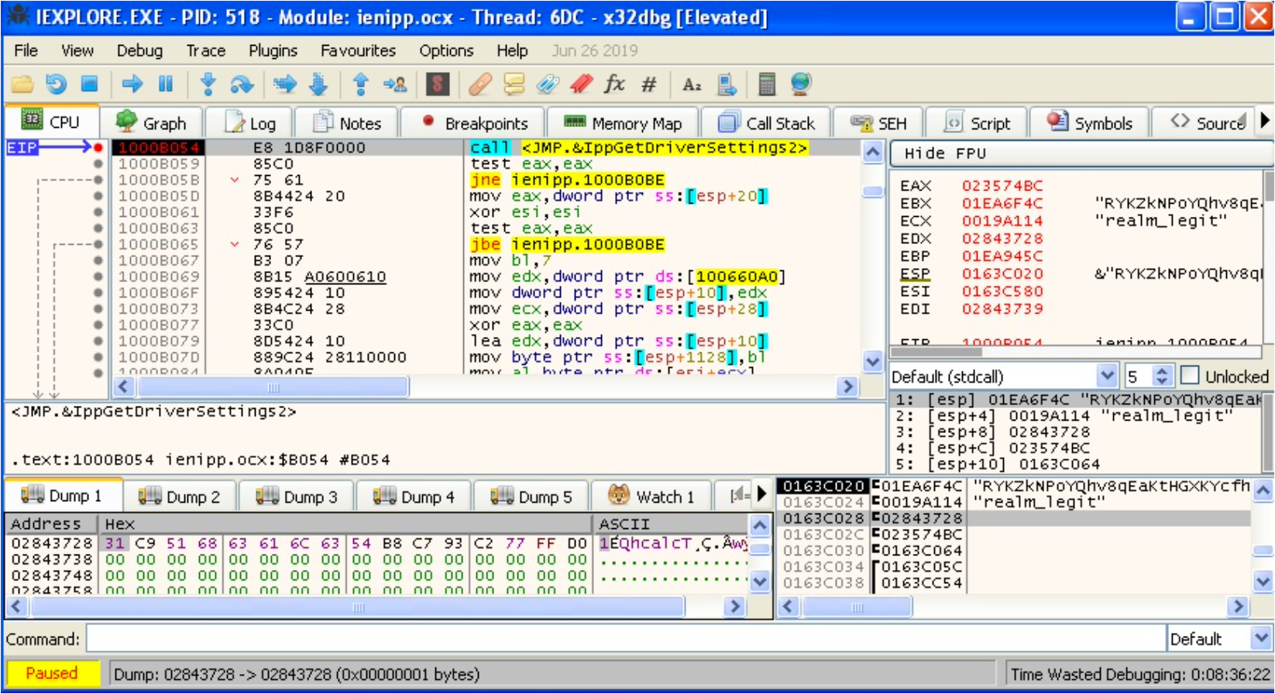1275x694 pixels.
Task: Open Variables with the hash icon
Action: [x=649, y=84]
